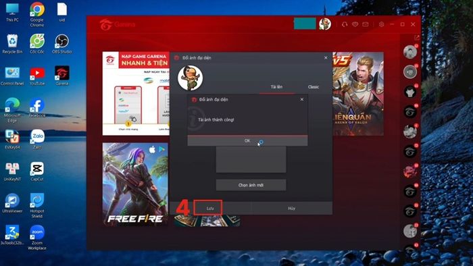Click the Tải ảnh thành công! message text
This screenshot has height=266, width=473.
[x=216, y=119]
